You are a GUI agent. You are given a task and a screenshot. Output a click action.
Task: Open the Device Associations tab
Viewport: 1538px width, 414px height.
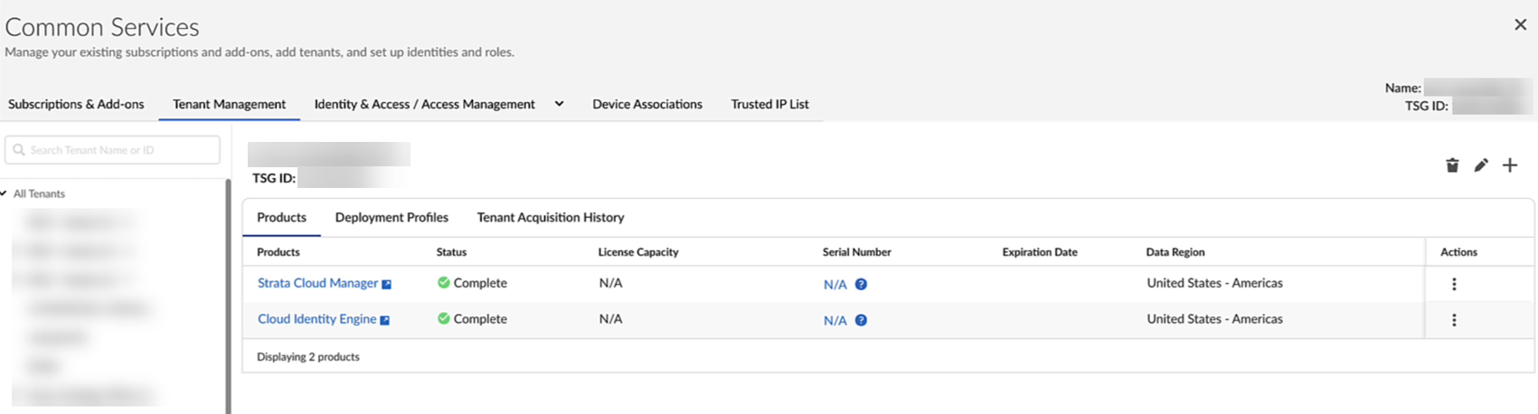(x=647, y=104)
